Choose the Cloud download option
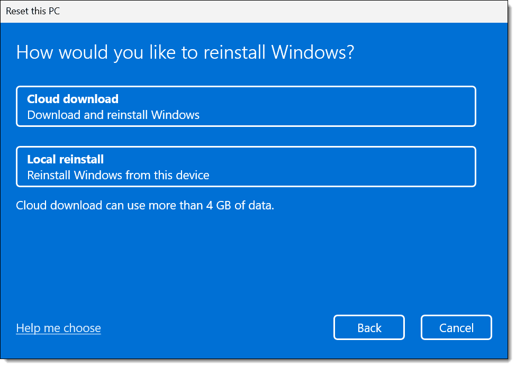 point(246,106)
